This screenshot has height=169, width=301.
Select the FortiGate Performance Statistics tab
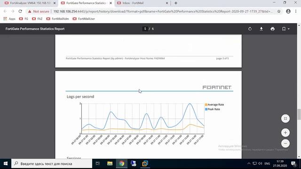pyautogui.click(x=86, y=3)
